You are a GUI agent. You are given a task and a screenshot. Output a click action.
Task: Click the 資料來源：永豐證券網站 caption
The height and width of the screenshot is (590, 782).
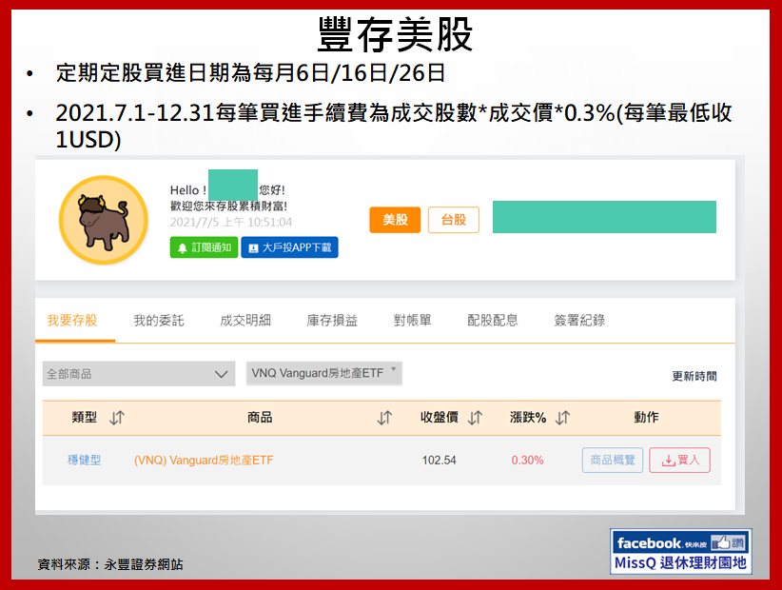click(x=110, y=564)
